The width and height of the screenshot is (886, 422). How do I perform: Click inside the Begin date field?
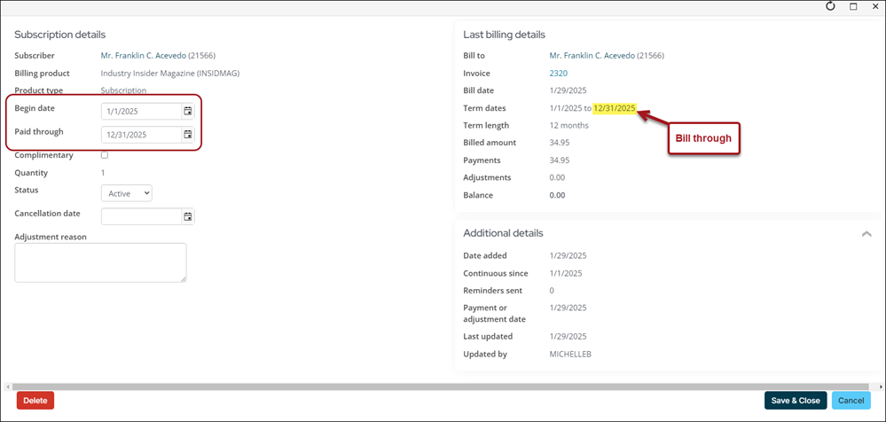(x=140, y=112)
